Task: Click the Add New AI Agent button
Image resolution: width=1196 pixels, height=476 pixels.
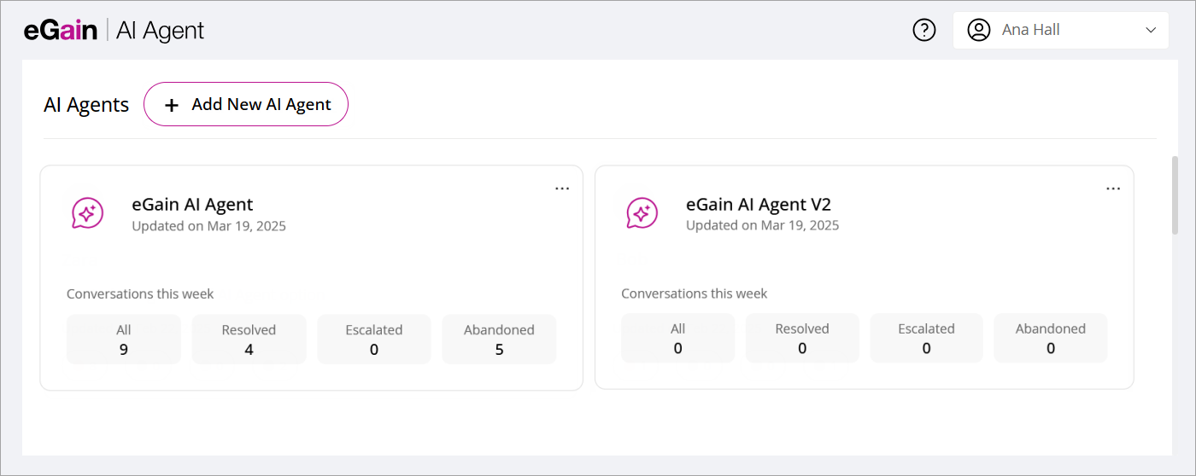Action: pos(246,104)
